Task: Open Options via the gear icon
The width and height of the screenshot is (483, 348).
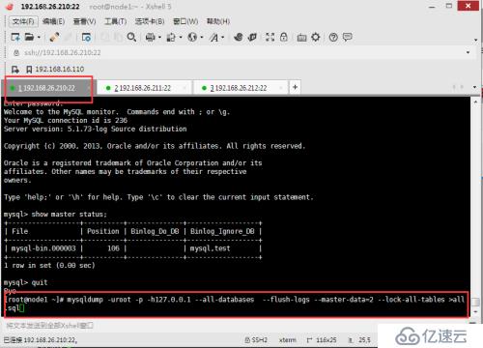Action: [316, 38]
